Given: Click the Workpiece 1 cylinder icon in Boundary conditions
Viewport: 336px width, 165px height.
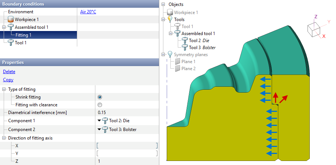Looking at the screenshot, I should point(10,20).
